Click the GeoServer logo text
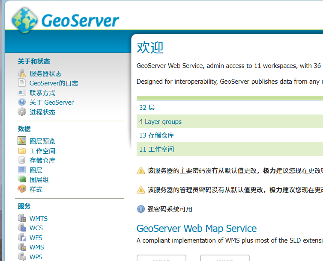Image resolution: width=323 pixels, height=261 pixels. point(80,21)
